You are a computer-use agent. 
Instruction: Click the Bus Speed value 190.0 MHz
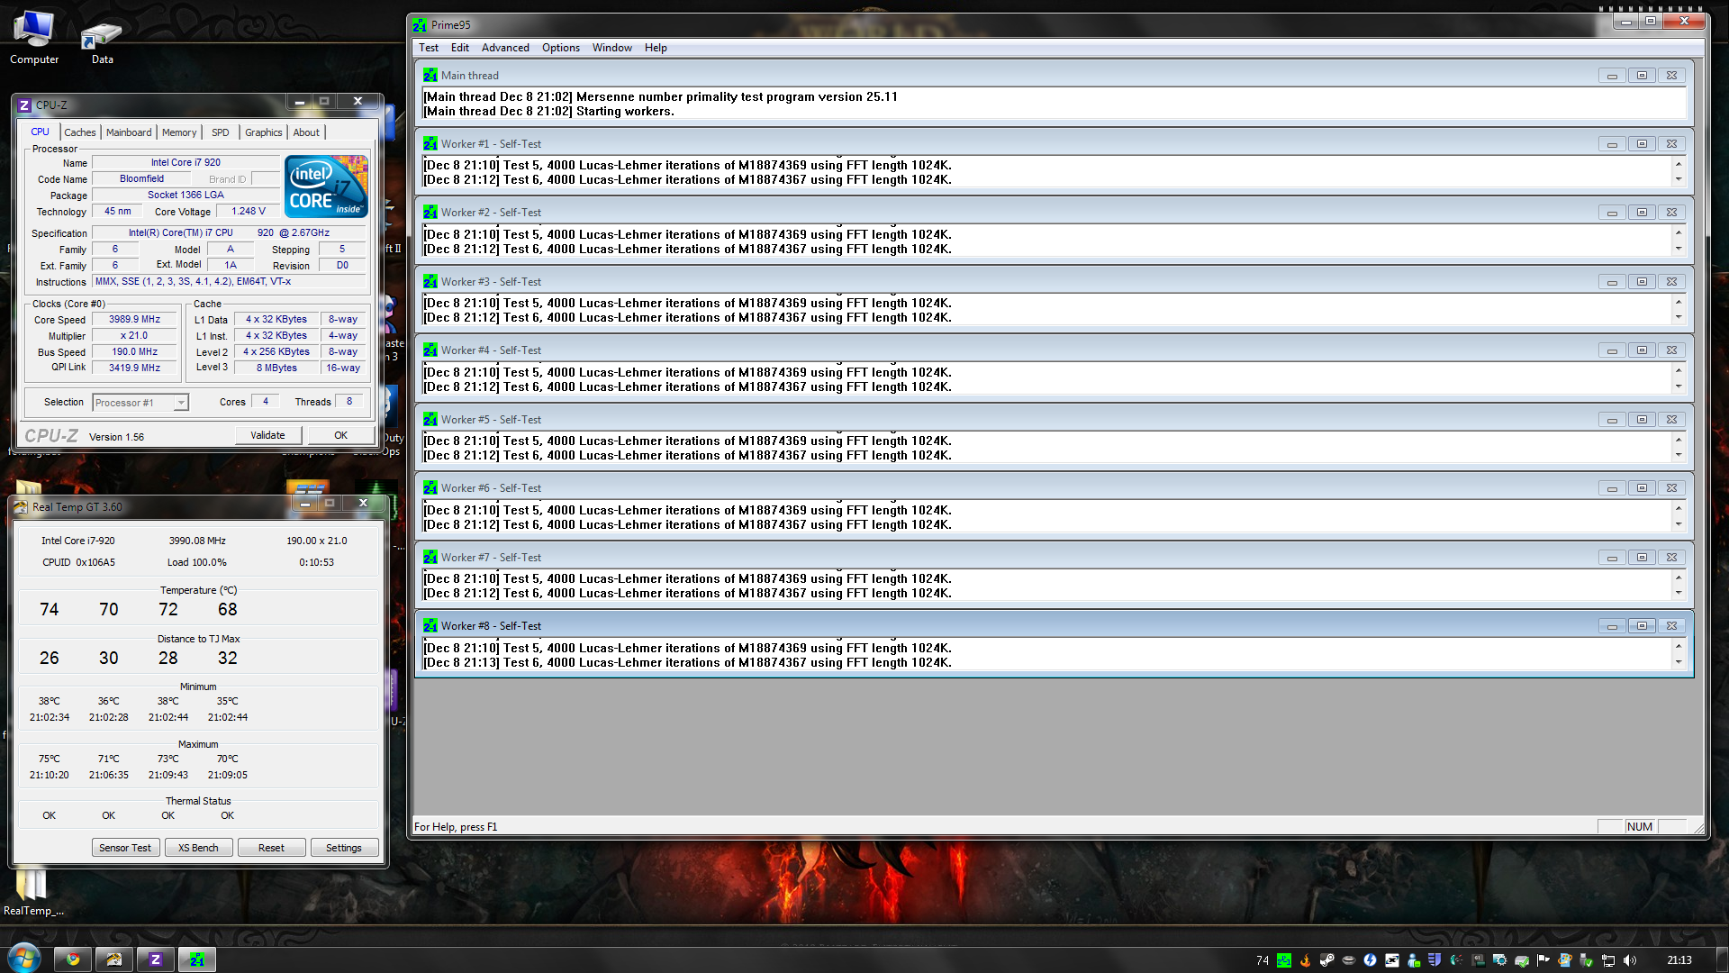click(134, 352)
